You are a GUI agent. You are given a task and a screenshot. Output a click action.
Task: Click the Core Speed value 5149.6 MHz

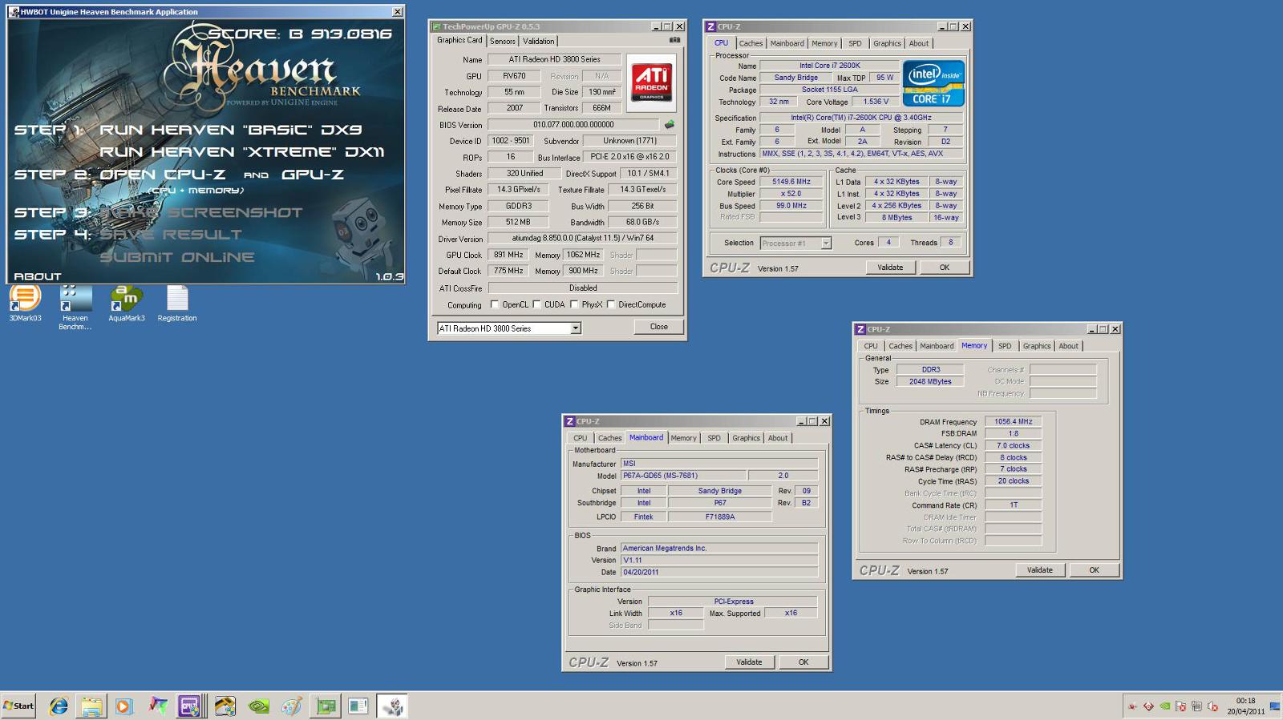[791, 182]
